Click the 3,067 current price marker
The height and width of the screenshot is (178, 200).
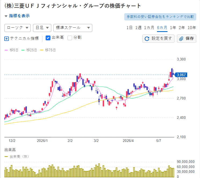[181, 75]
